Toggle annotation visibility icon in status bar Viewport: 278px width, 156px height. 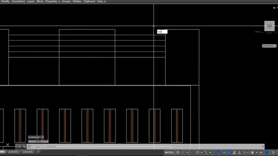(229, 152)
